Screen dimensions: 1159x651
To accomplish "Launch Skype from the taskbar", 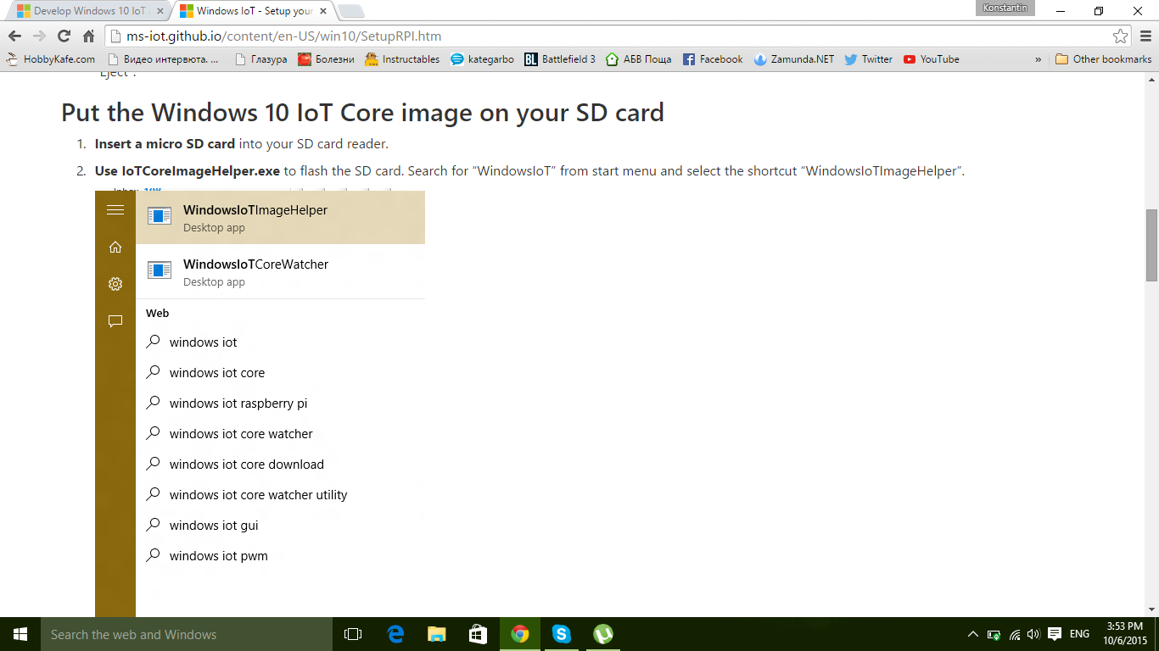I will pos(561,634).
